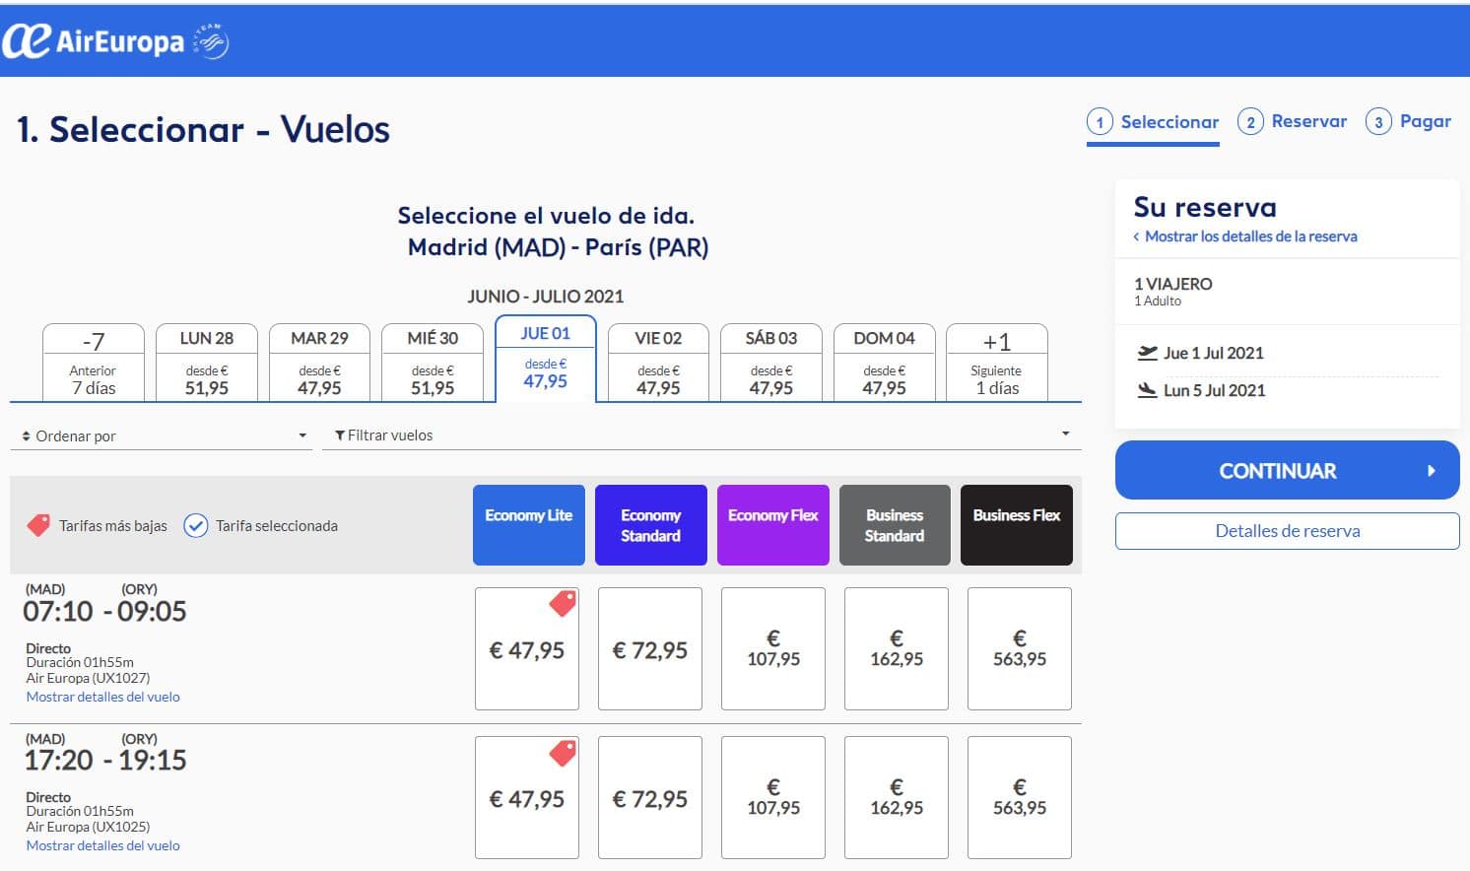The height and width of the screenshot is (871, 1470).
Task: Expand Mostrar los detalles de la reserva
Action: (1245, 236)
